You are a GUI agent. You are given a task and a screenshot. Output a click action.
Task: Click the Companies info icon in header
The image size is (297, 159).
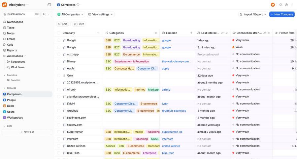coord(78,5)
